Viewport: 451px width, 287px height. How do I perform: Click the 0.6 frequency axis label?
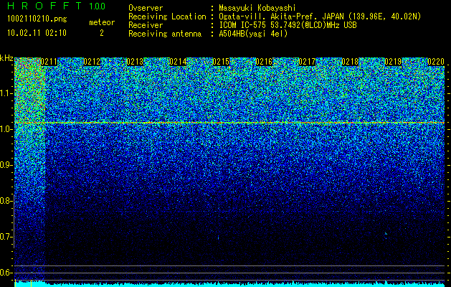pyautogui.click(x=6, y=273)
